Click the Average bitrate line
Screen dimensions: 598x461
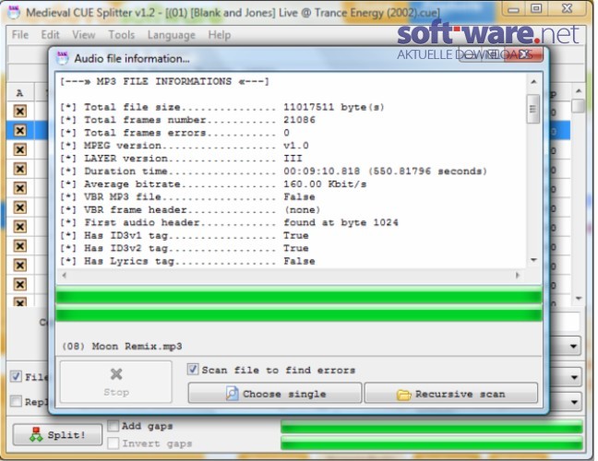[213, 184]
